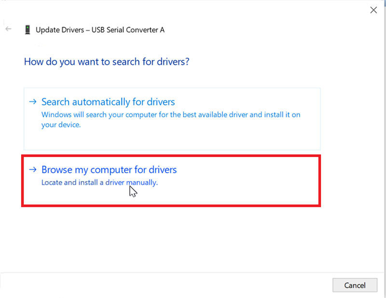Click 'USB Serial Converter A' in title
Viewport: 386px width, 298px height.
click(128, 30)
